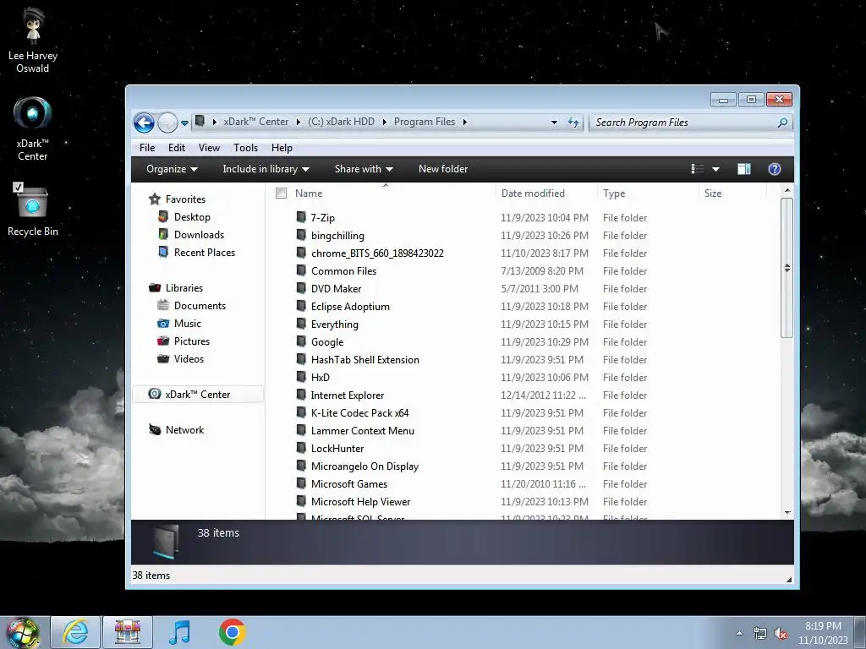Select the Google folder icon

point(301,341)
